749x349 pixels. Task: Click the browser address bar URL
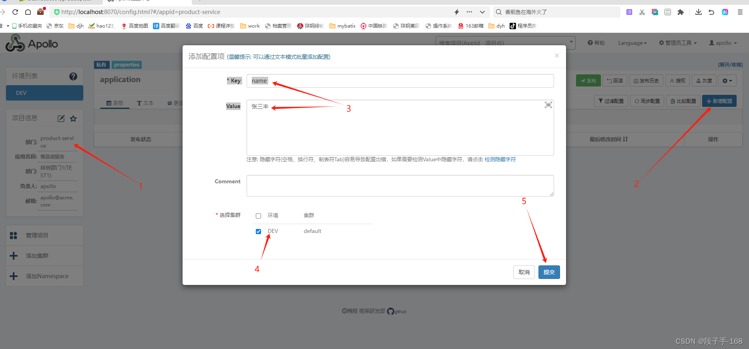click(x=141, y=12)
